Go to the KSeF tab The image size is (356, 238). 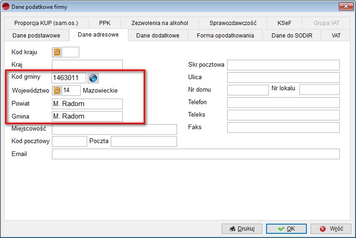(284, 23)
